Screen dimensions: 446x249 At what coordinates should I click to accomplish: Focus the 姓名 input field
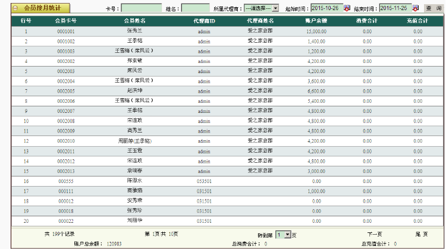(196, 8)
